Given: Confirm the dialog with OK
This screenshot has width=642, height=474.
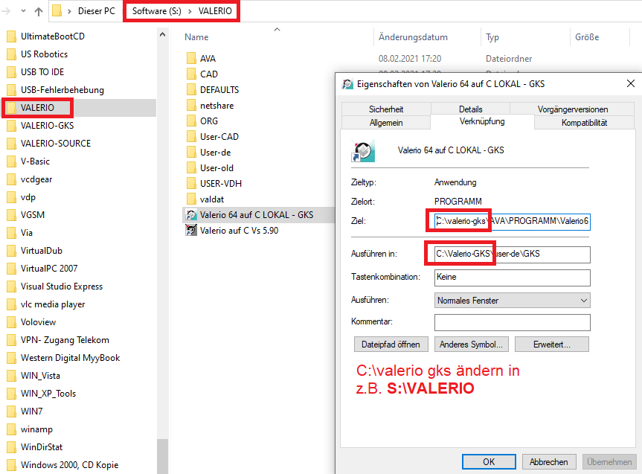Looking at the screenshot, I should point(489,461).
